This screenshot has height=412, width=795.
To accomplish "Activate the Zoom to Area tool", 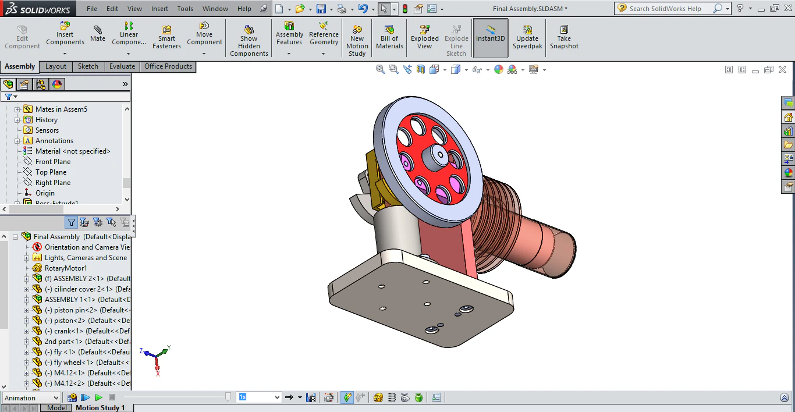I will pyautogui.click(x=394, y=69).
